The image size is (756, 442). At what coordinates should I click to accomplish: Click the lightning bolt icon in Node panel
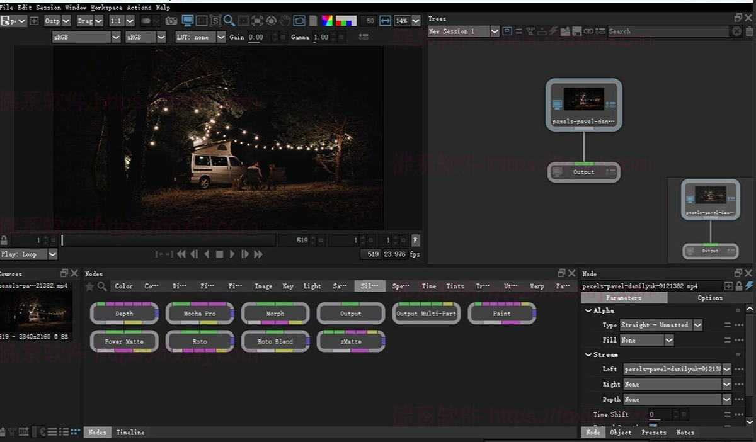(748, 286)
